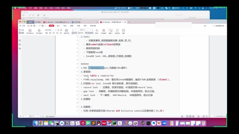Click the bottom status bar page field
239x134 pixels.
point(32,116)
